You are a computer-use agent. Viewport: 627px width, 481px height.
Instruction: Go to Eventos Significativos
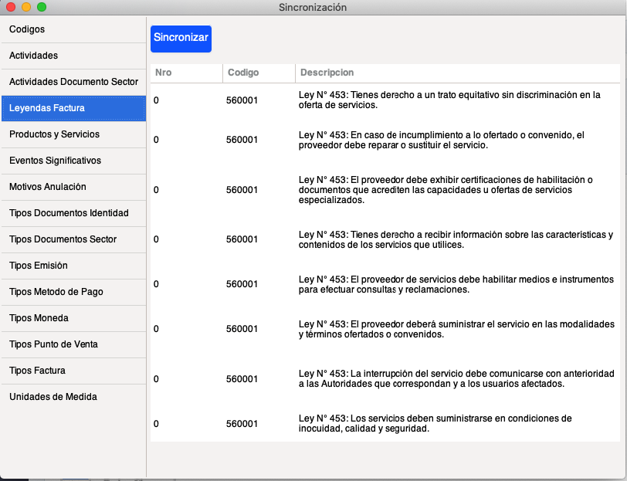pos(73,161)
